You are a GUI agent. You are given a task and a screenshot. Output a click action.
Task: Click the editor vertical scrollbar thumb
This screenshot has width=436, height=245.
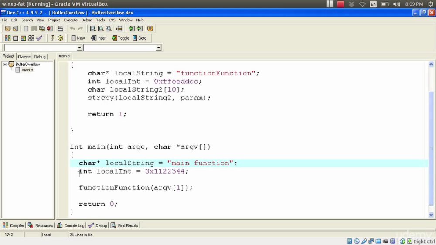pyautogui.click(x=431, y=148)
